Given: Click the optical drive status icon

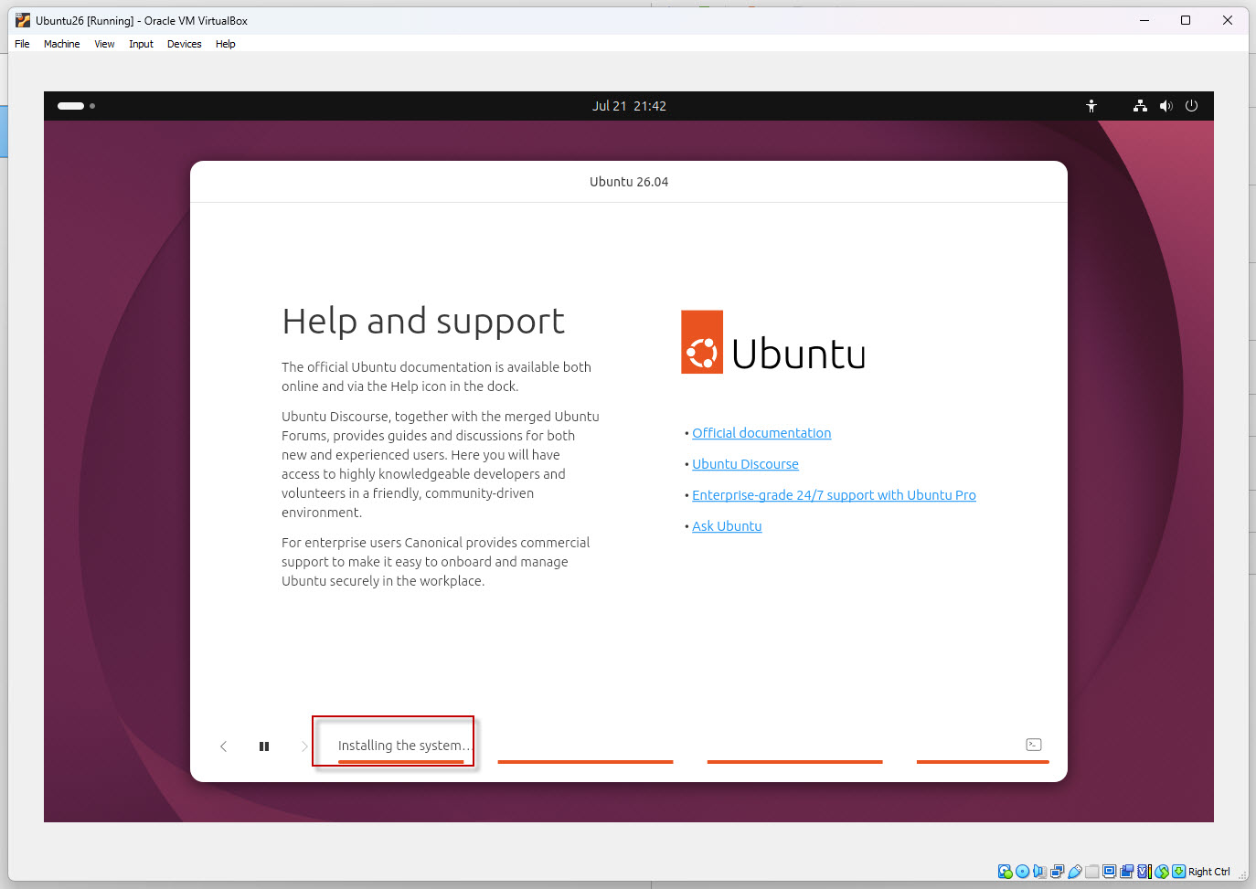Looking at the screenshot, I should (1023, 872).
